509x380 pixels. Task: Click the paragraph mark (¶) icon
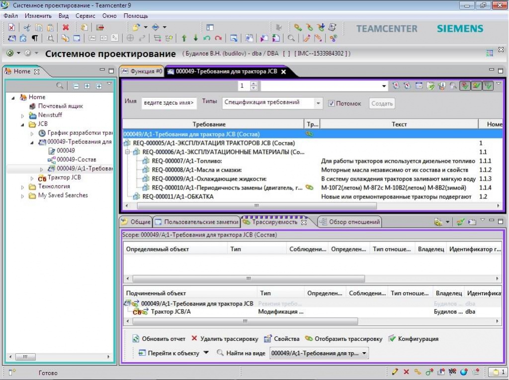(34, 38)
